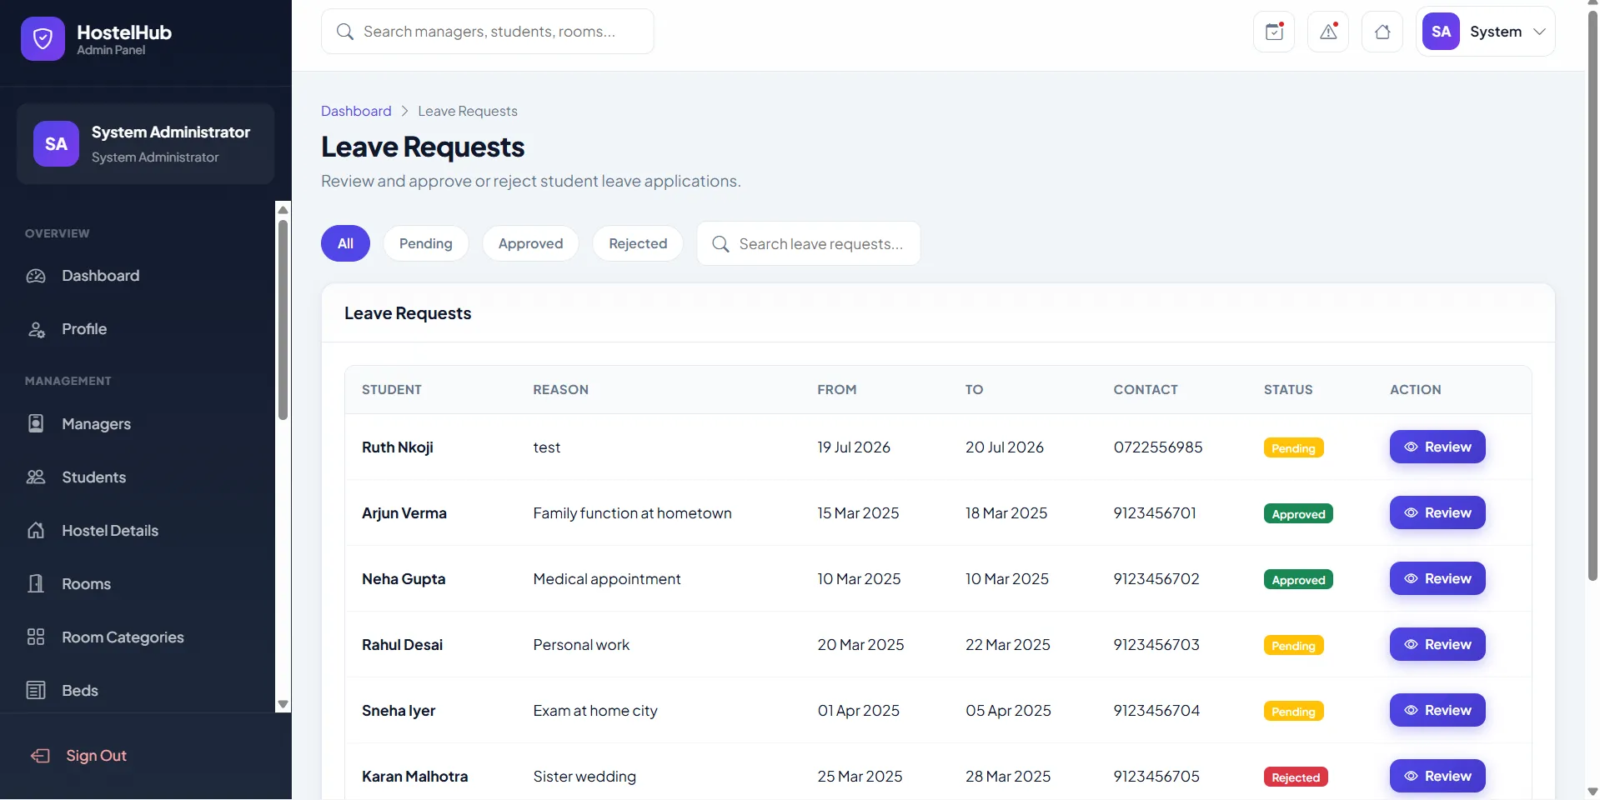
Task: Open Beds page in sidebar
Action: [138, 690]
